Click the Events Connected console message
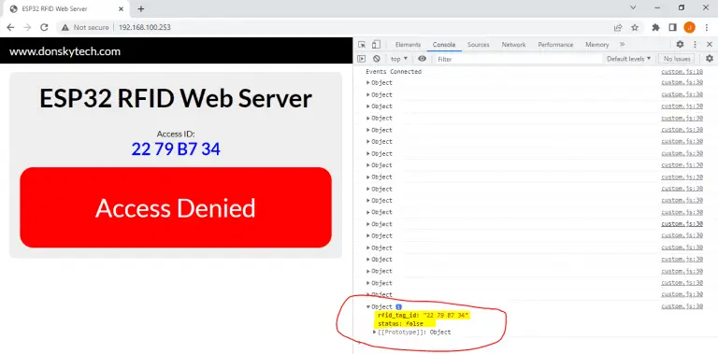Viewport: 718px width, 354px height. 394,71
